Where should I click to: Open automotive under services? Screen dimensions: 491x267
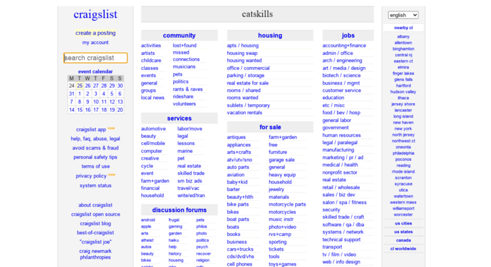(x=153, y=129)
